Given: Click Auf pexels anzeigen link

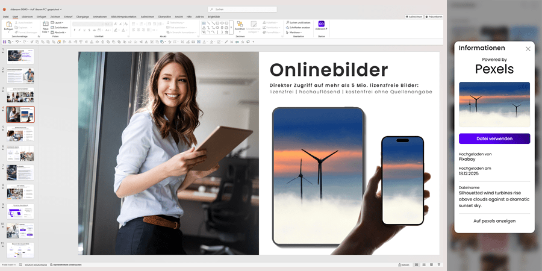Looking at the screenshot, I should (x=494, y=221).
